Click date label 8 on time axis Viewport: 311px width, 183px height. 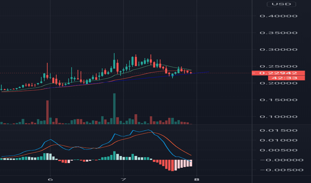(197, 179)
